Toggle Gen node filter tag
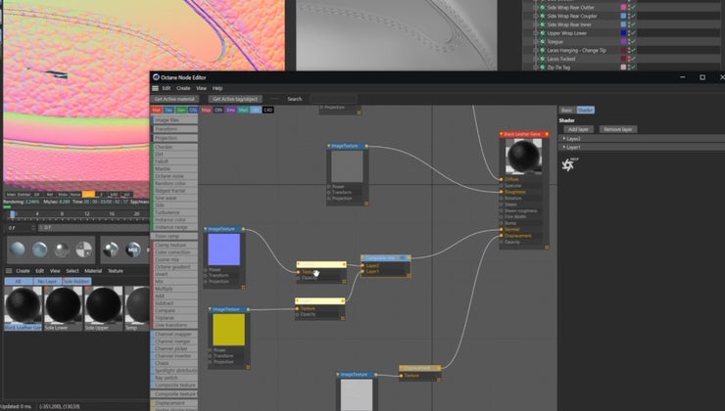The image size is (725, 411). 181,110
